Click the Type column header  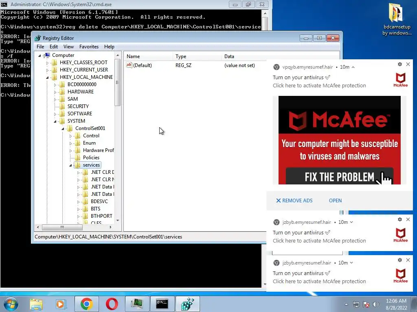click(197, 56)
